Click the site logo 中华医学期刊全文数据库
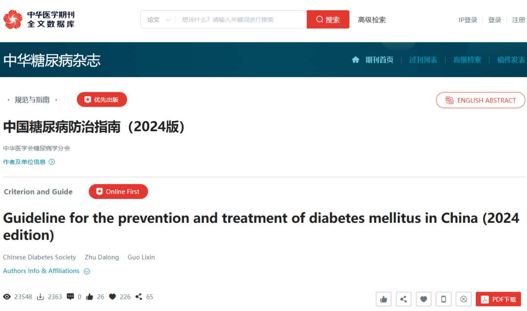 [39, 19]
